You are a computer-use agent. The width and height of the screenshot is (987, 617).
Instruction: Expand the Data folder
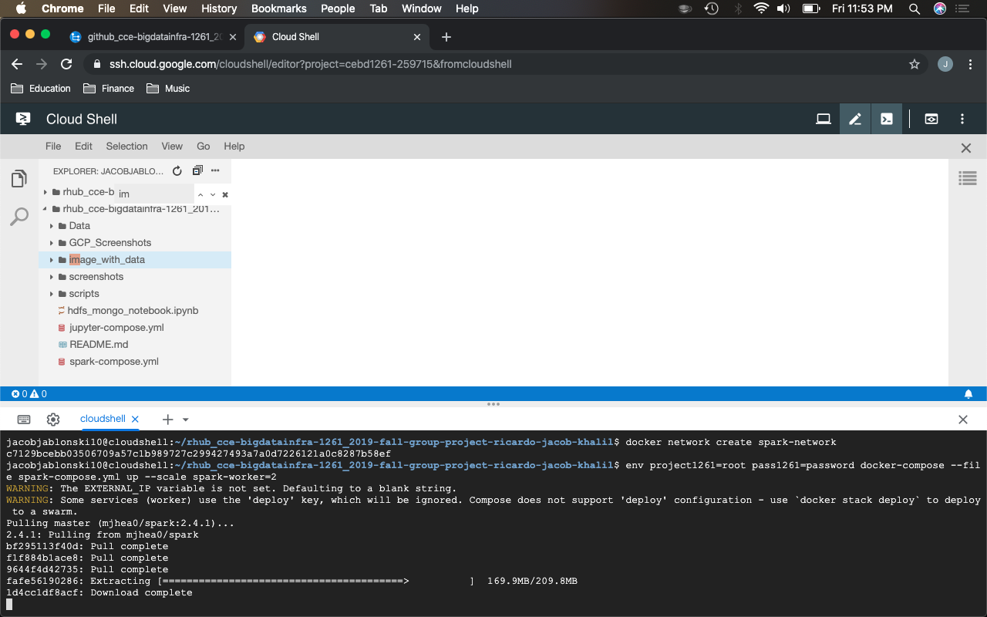(52, 226)
